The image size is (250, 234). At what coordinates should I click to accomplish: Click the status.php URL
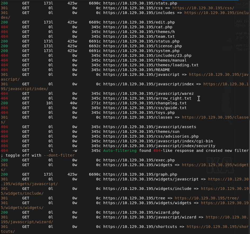pyautogui.click(x=141, y=41)
